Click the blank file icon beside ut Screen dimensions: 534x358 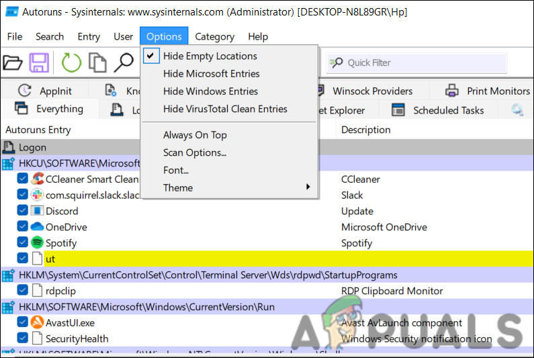point(37,258)
